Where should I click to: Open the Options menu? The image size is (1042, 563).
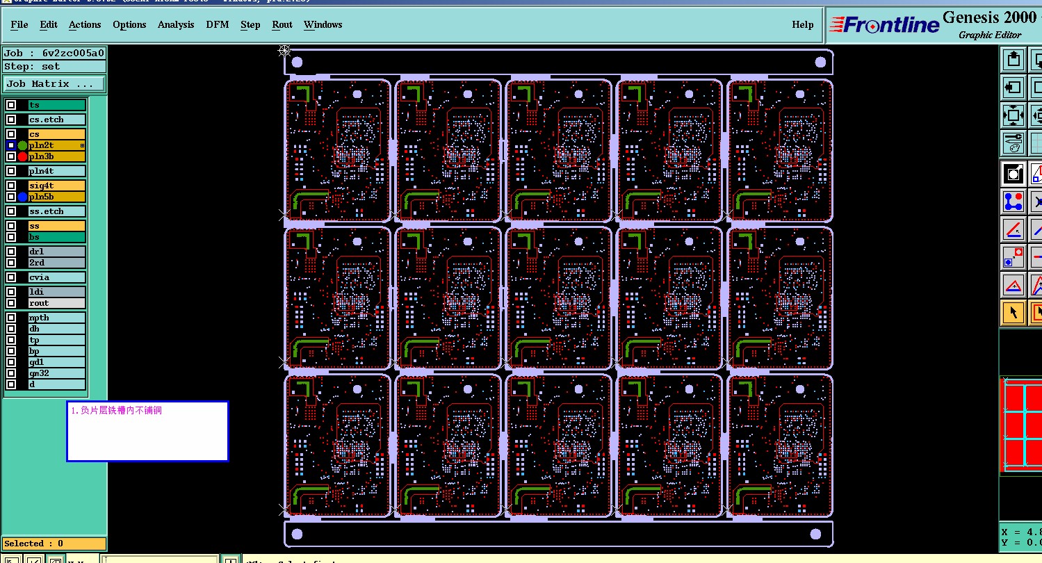[x=129, y=24]
